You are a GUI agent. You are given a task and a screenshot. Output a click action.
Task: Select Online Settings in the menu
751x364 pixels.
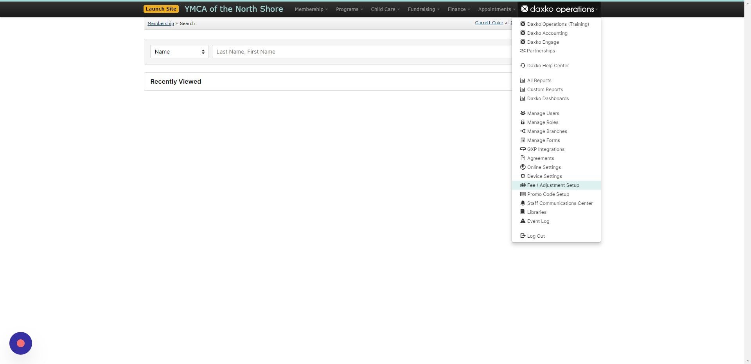556,167
